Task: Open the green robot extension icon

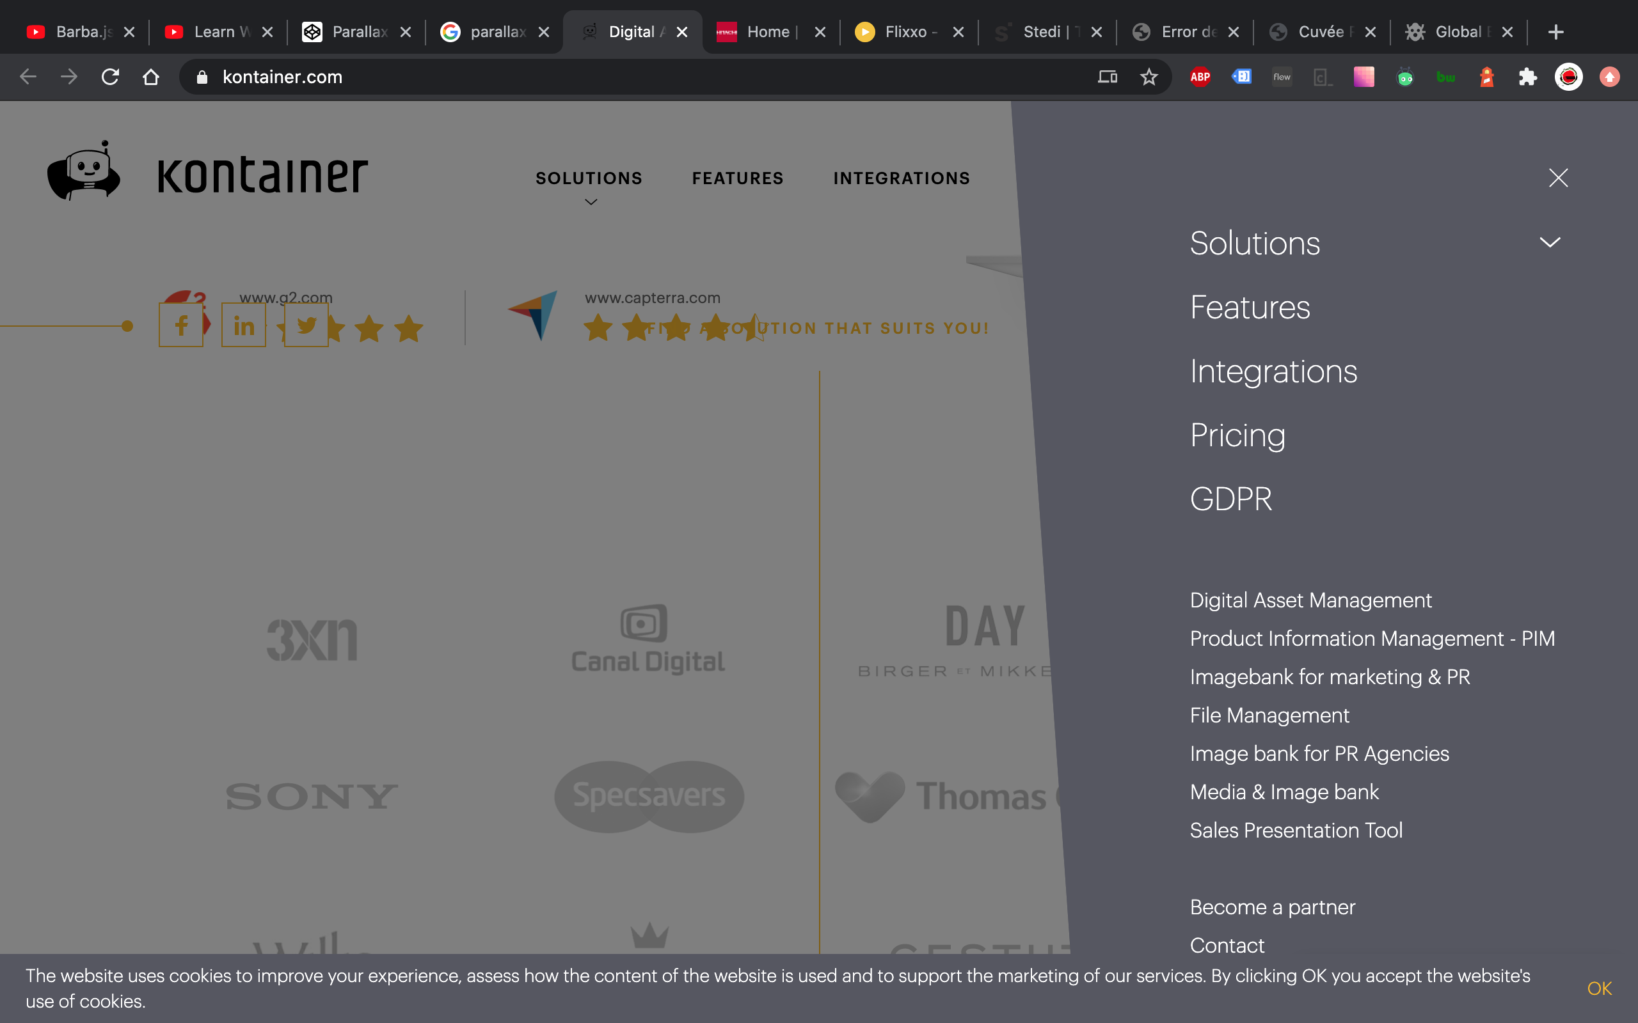Action: [1405, 77]
